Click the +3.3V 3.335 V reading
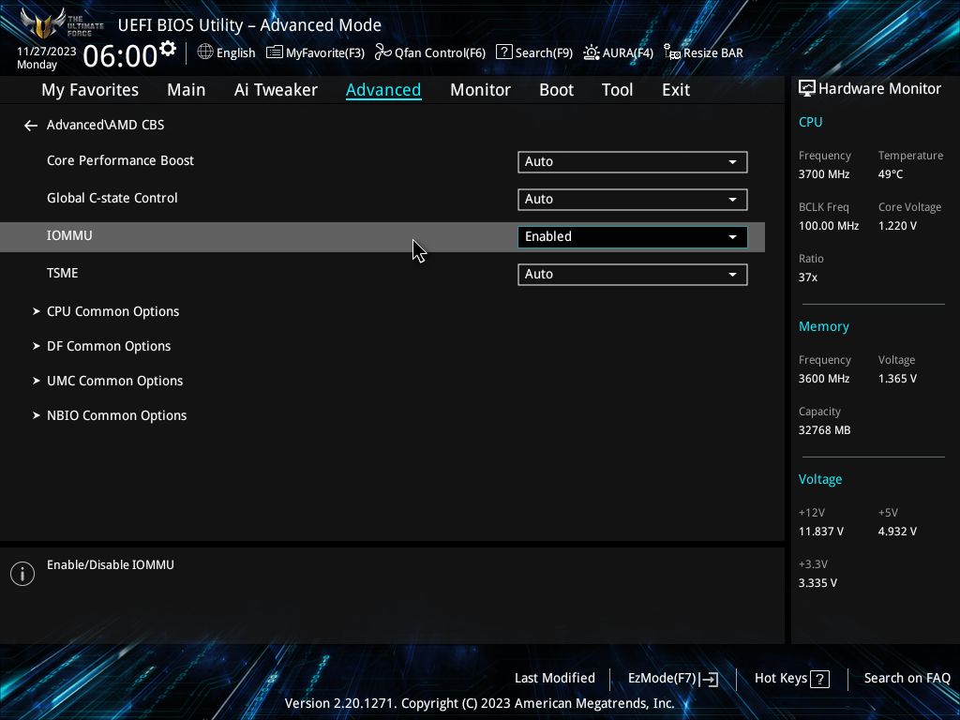 (x=817, y=583)
